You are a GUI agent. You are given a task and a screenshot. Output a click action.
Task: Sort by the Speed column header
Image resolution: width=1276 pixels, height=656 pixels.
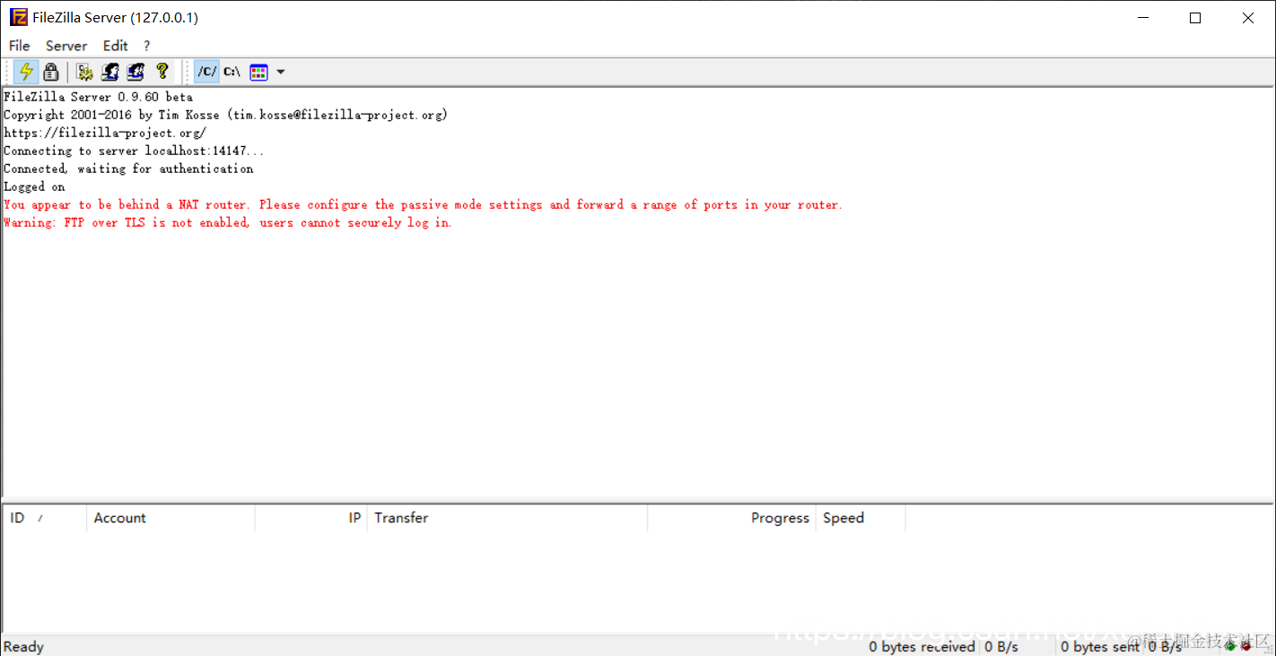coord(861,518)
